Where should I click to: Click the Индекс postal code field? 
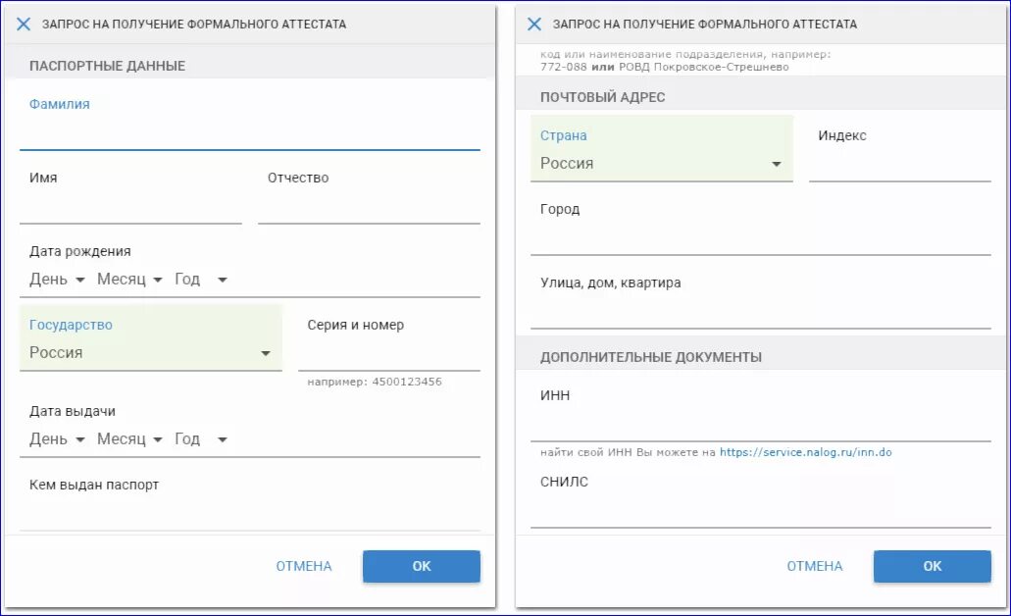[899, 165]
